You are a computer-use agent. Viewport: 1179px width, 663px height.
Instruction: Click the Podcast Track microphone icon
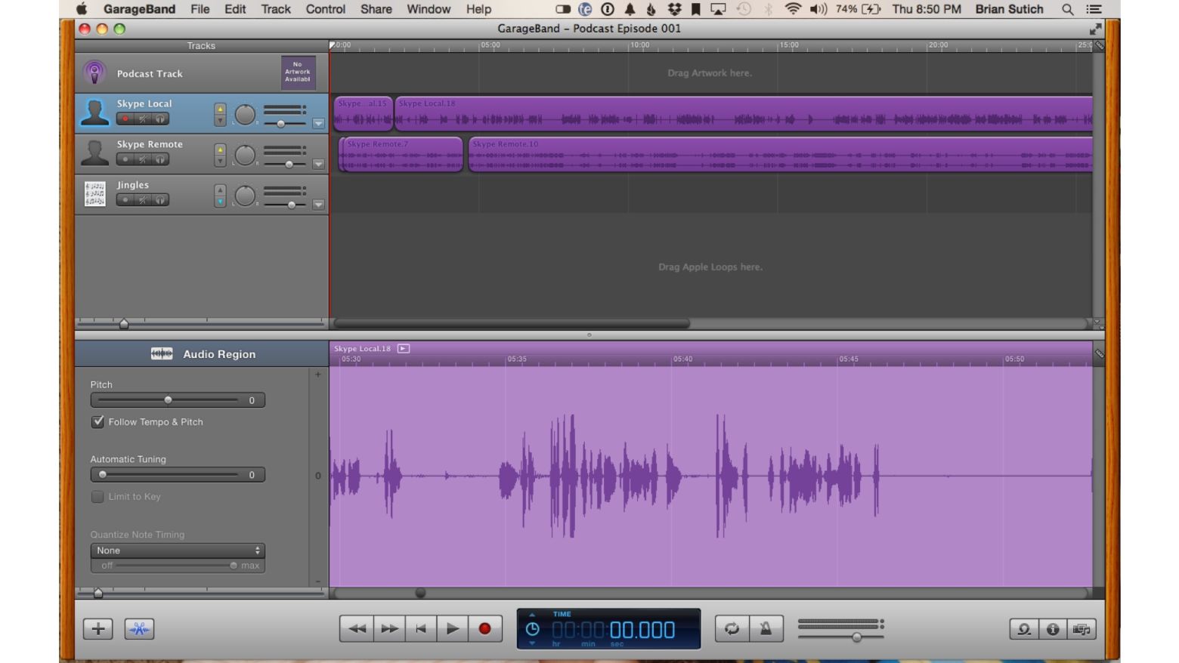94,73
